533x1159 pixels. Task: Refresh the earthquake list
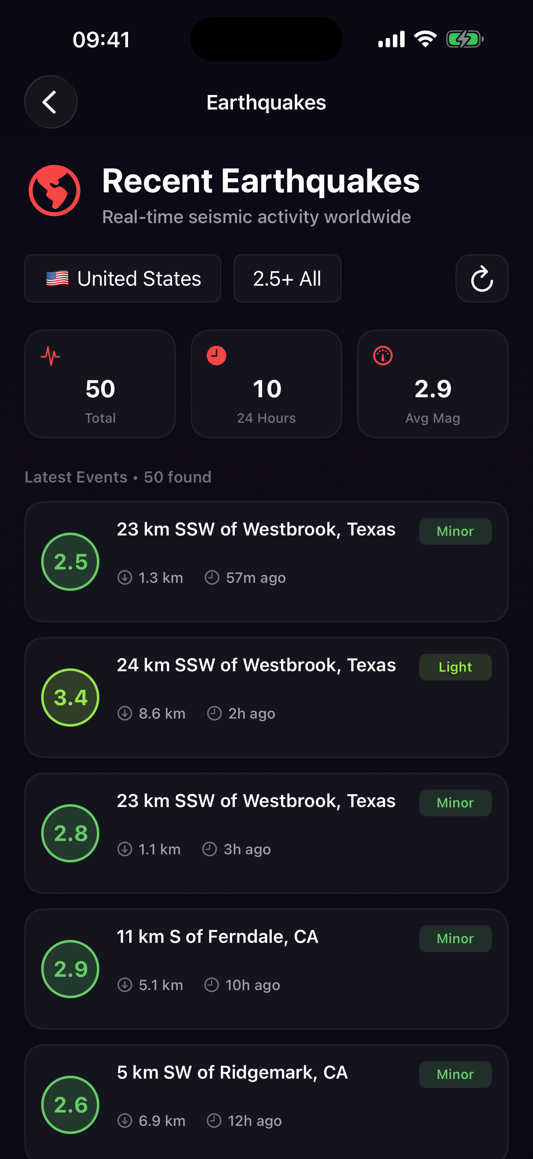coord(481,278)
